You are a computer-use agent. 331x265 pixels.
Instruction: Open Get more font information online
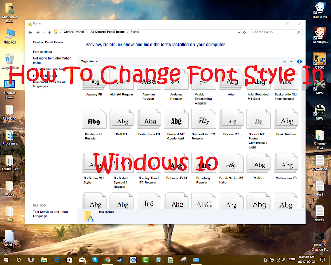pos(52,60)
